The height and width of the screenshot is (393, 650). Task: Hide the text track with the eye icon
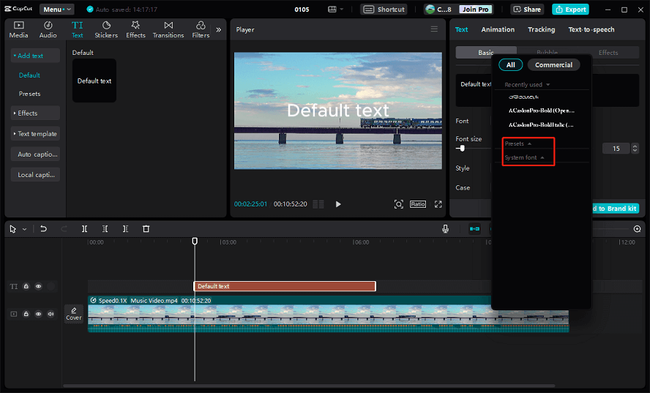click(x=39, y=286)
